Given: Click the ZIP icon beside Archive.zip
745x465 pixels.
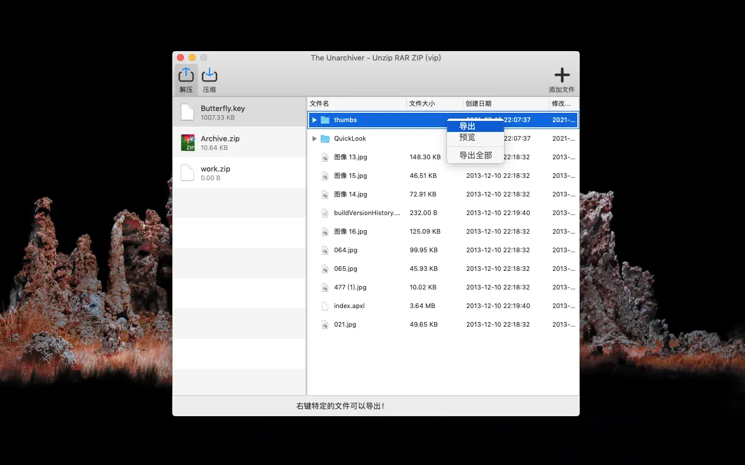Looking at the screenshot, I should click(188, 141).
